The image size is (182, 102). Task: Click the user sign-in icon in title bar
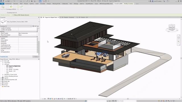click(153, 1)
